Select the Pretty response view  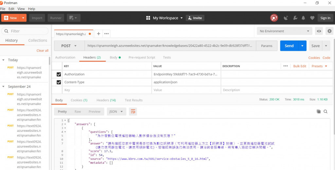point(62,111)
